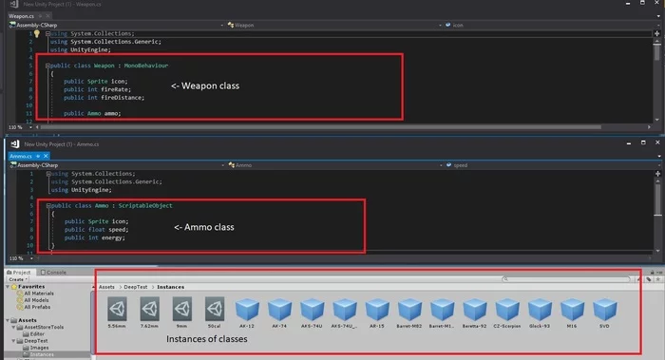Select the AK-12 prefab cube icon
This screenshot has height=360, width=665.
(x=247, y=309)
